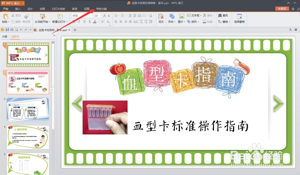
Task: Click the 未登录 login button
Action: 281,8
